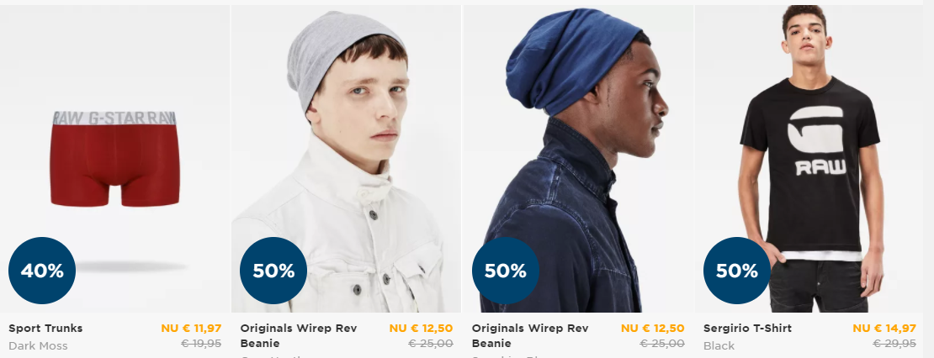Click the Sport Trunks product title

pyautogui.click(x=46, y=329)
